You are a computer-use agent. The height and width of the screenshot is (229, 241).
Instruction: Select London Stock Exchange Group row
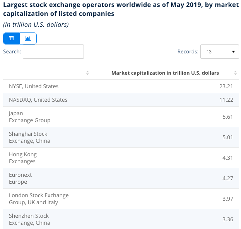tap(121, 199)
